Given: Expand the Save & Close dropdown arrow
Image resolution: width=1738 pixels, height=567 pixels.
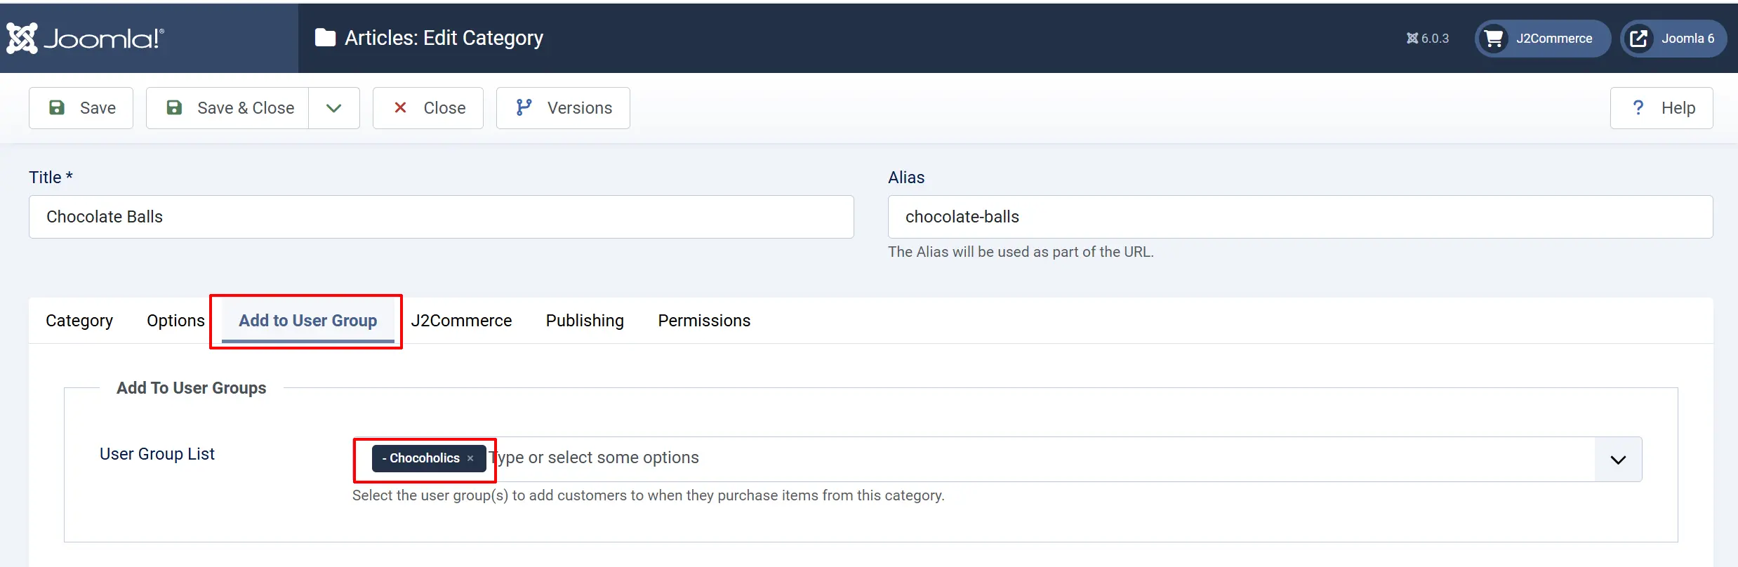Looking at the screenshot, I should click(x=334, y=108).
